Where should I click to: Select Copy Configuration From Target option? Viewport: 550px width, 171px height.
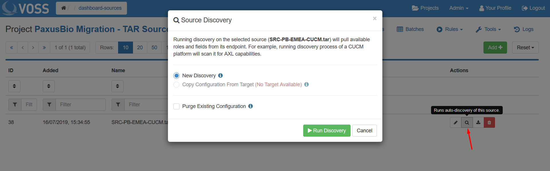176,84
